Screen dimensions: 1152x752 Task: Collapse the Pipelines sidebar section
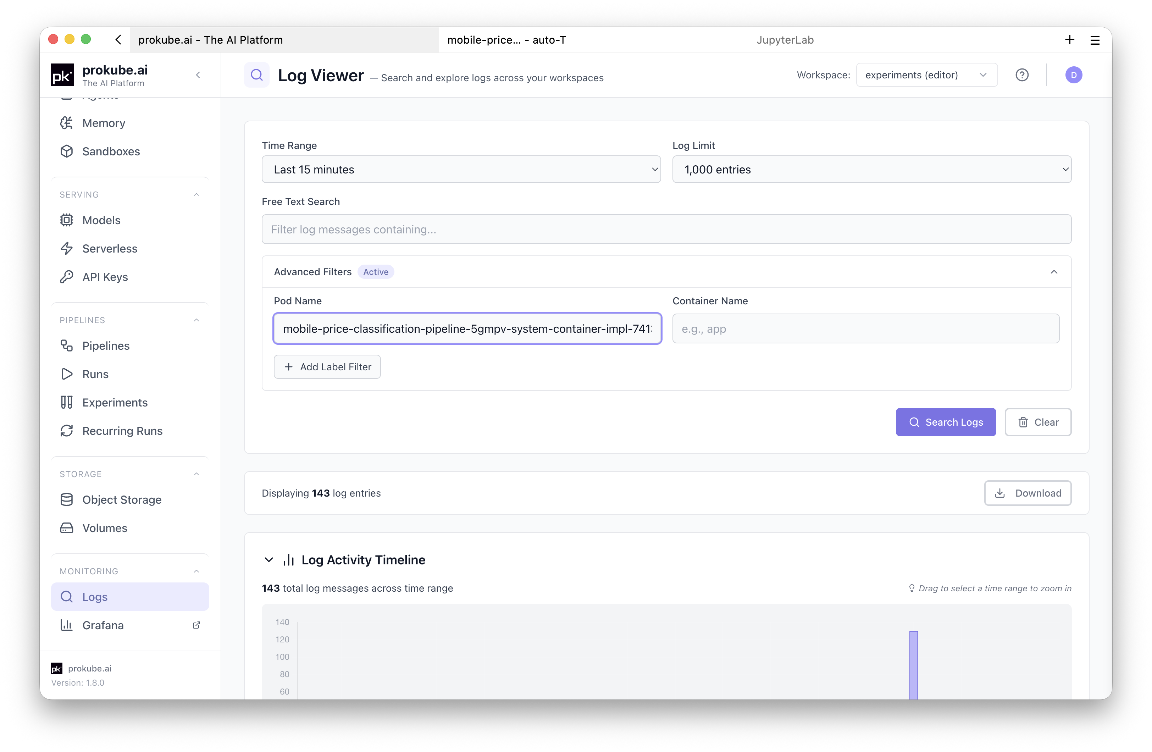tap(196, 320)
